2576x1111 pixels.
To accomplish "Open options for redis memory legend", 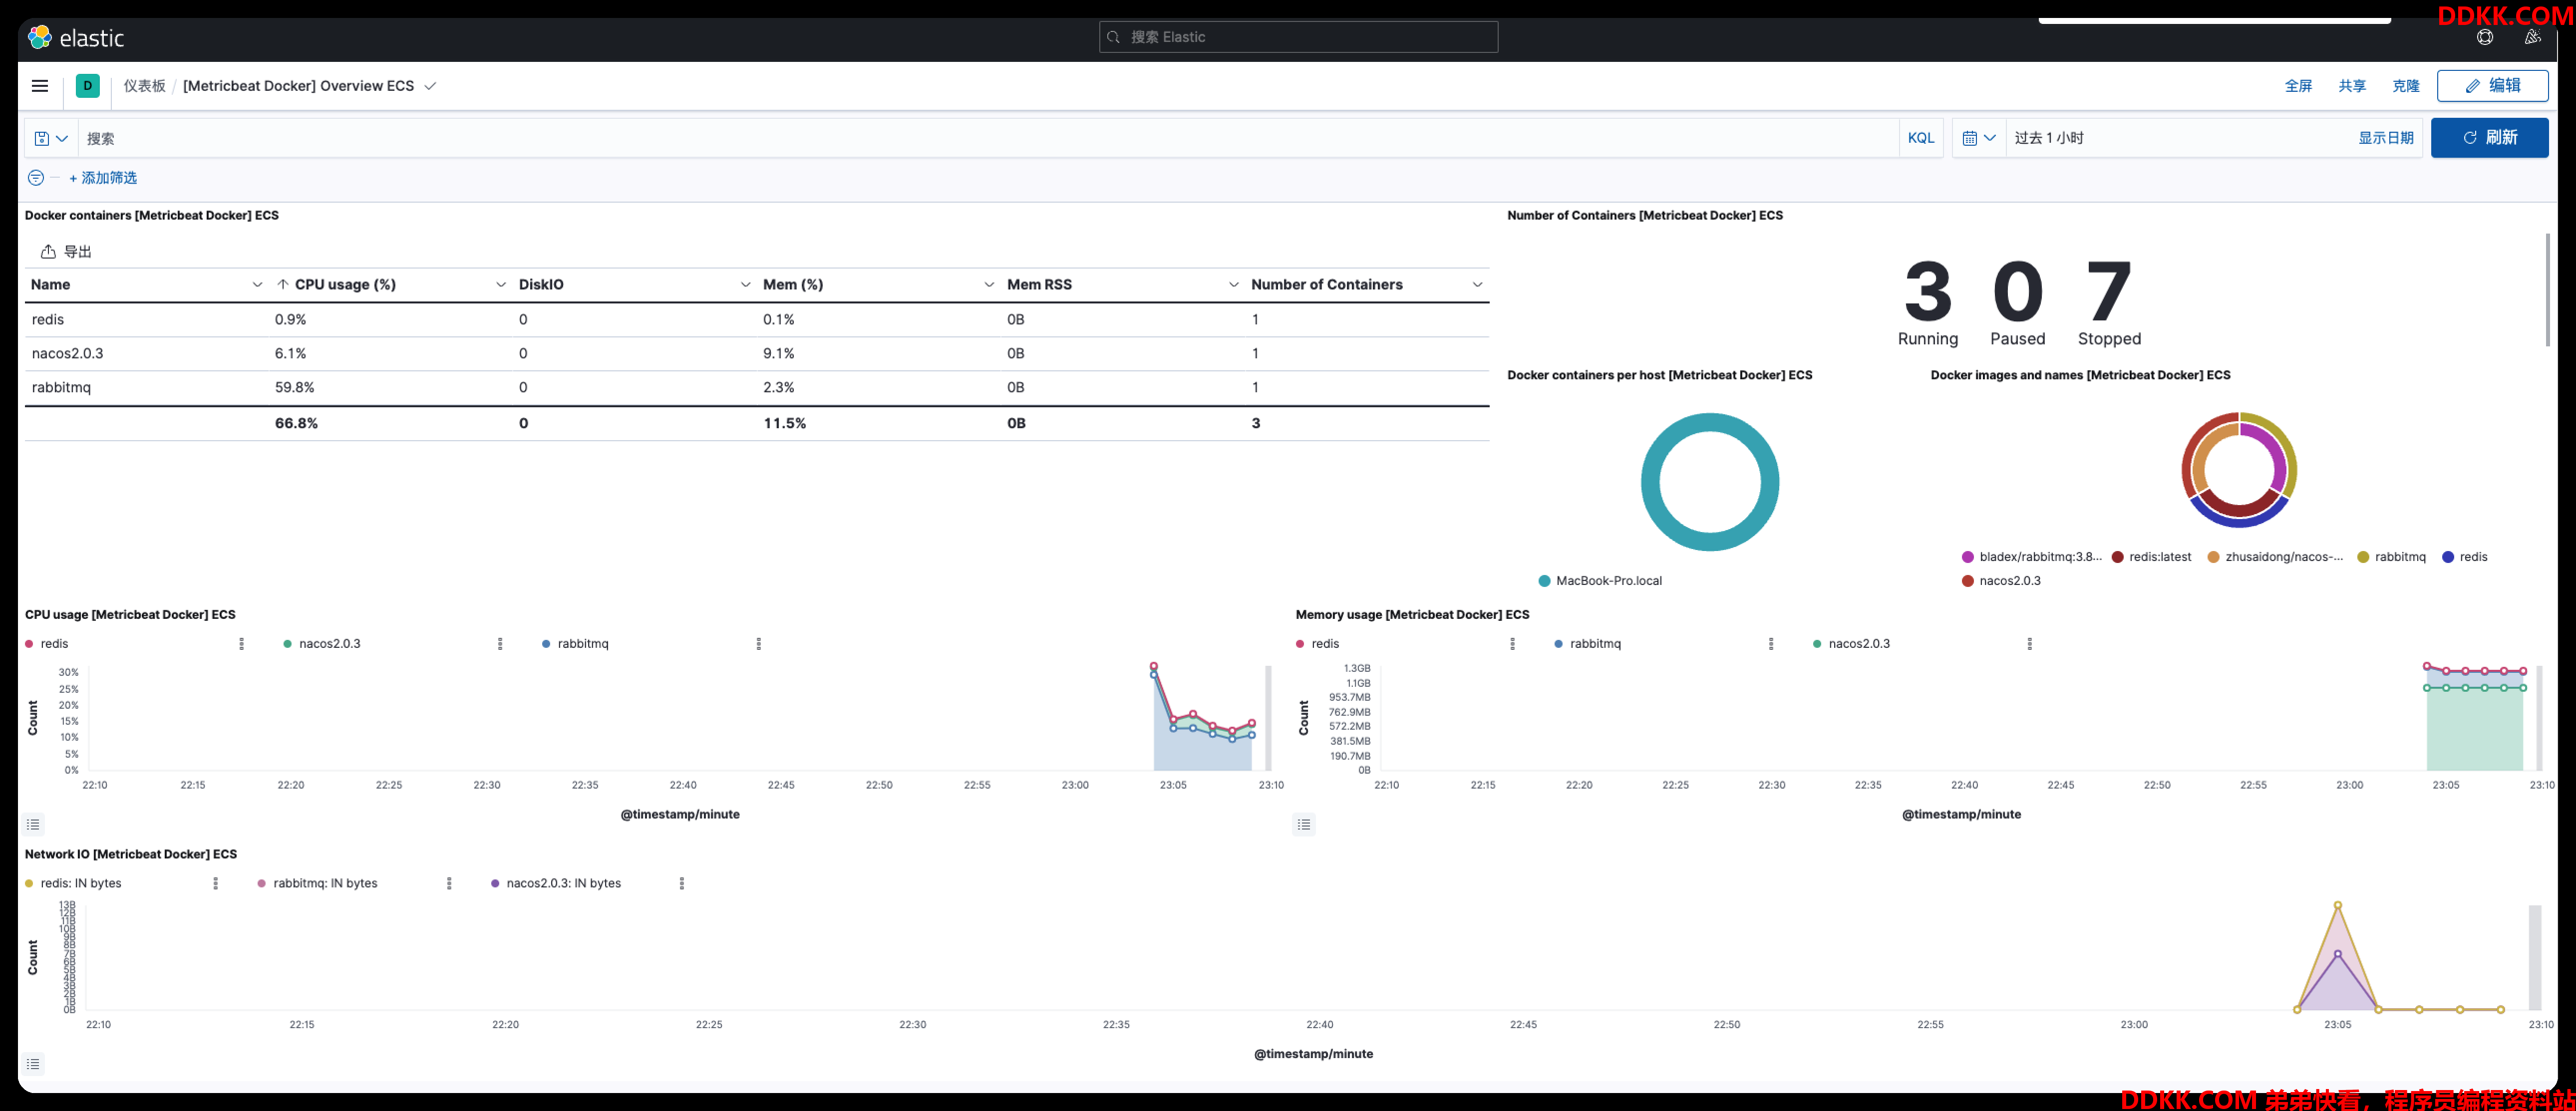I will point(1512,643).
